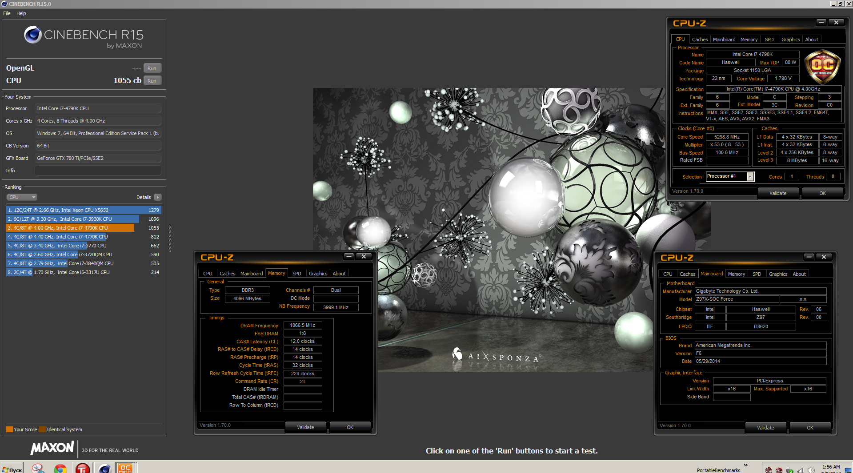Open the ranking CPU dropdown
This screenshot has height=473, width=853.
pos(22,197)
